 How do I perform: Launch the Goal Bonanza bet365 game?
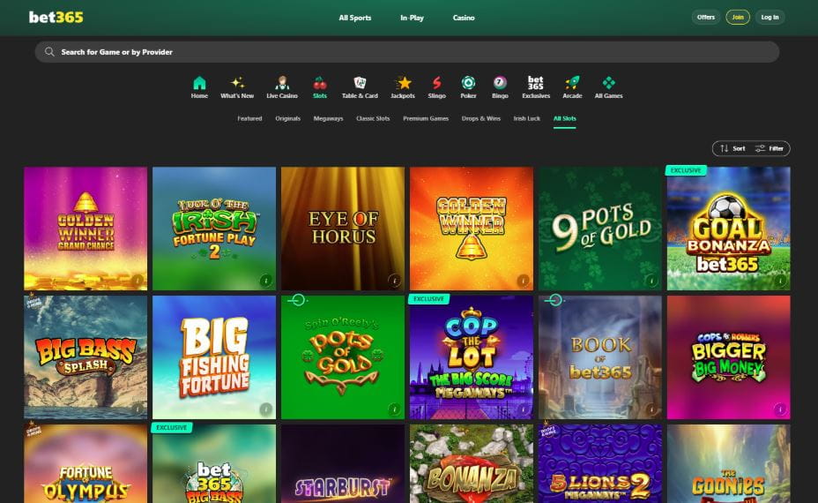click(728, 229)
